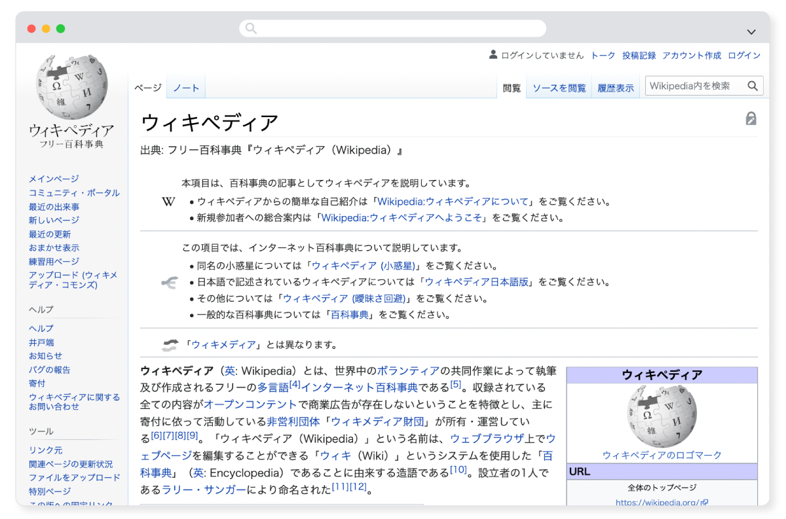Open 多言語 link in article text

point(273,387)
